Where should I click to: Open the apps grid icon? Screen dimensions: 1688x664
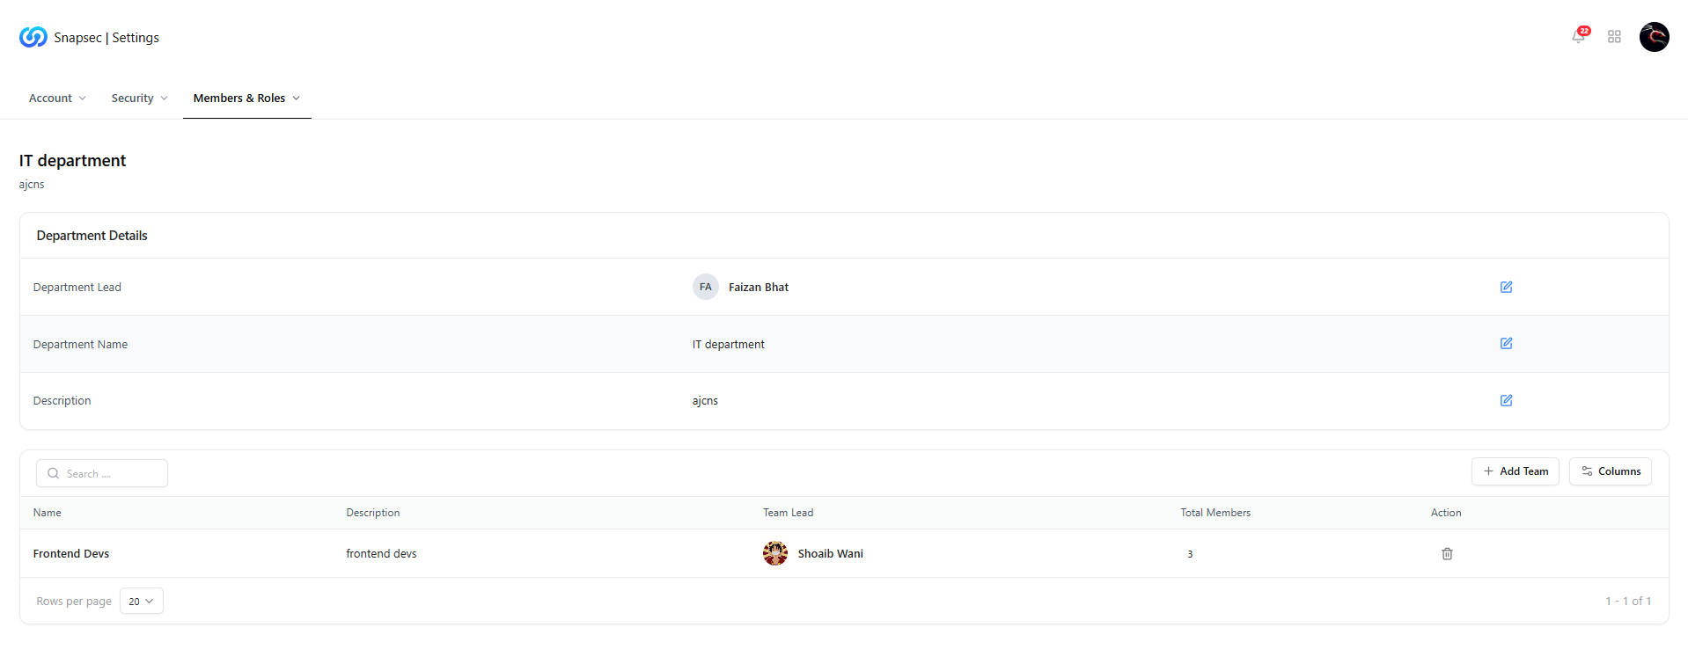click(1614, 37)
